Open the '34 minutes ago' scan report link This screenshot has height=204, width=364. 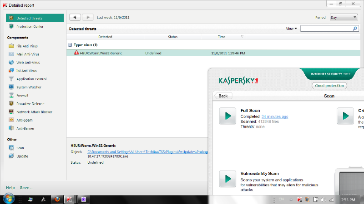(x=275, y=117)
